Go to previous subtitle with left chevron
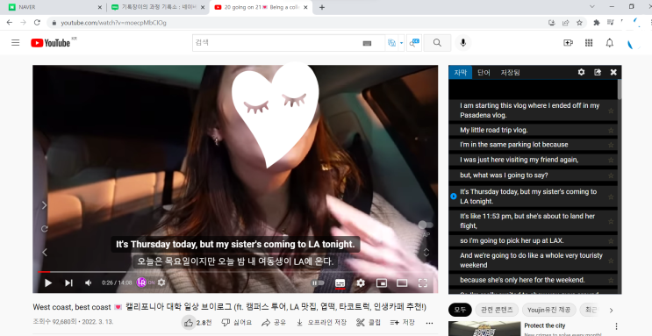The width and height of the screenshot is (652, 336). pos(45,252)
